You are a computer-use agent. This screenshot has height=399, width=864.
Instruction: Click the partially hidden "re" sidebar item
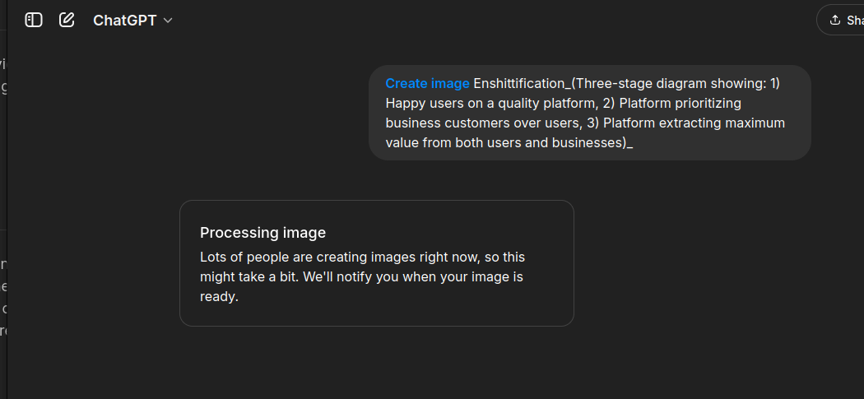pyautogui.click(x=2, y=331)
